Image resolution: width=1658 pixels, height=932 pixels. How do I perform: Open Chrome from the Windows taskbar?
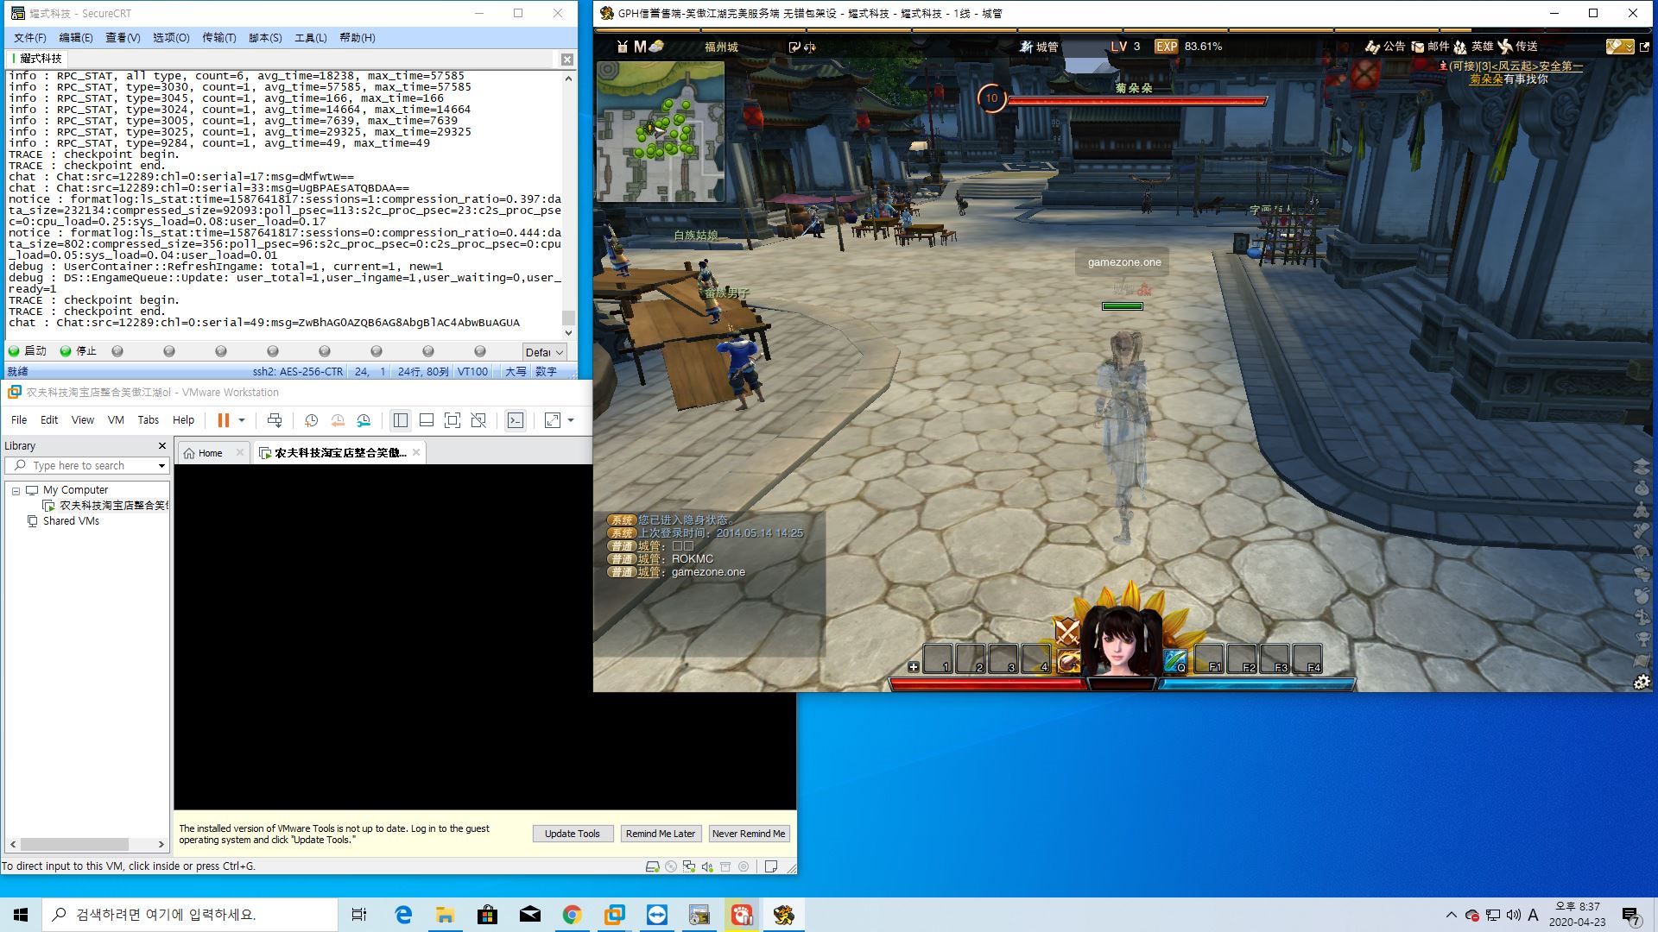pos(572,915)
